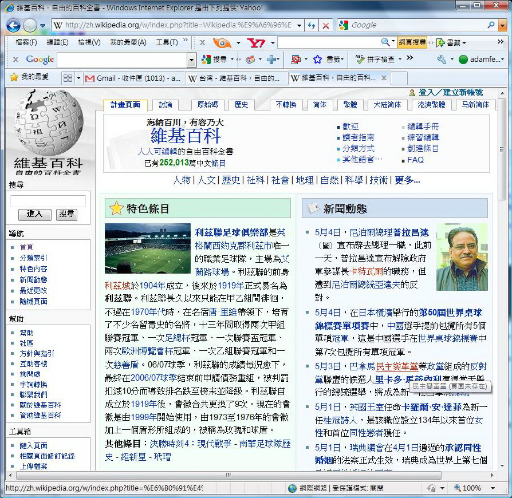This screenshot has width=512, height=498.
Task: Click the 互助客棧 sidebar link
Action: click(x=33, y=364)
